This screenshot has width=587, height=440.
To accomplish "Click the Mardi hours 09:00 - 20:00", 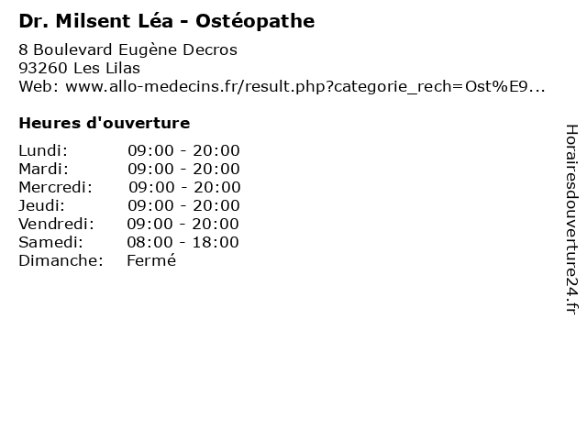I will (x=183, y=169).
